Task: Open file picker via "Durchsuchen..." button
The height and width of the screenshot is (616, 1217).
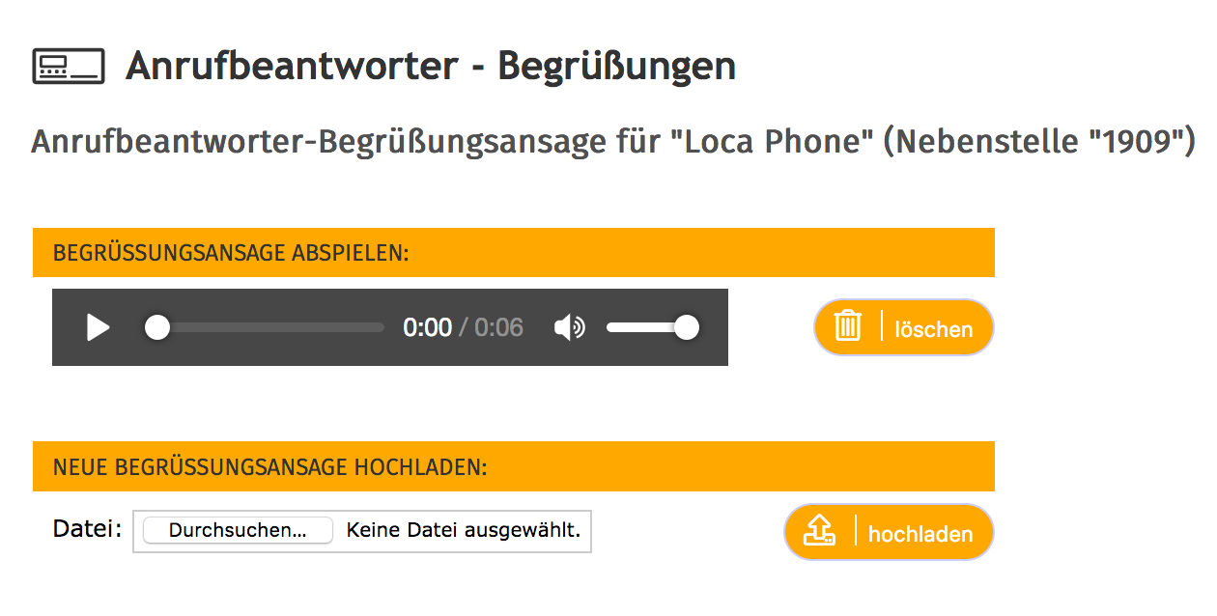Action: pos(238,530)
